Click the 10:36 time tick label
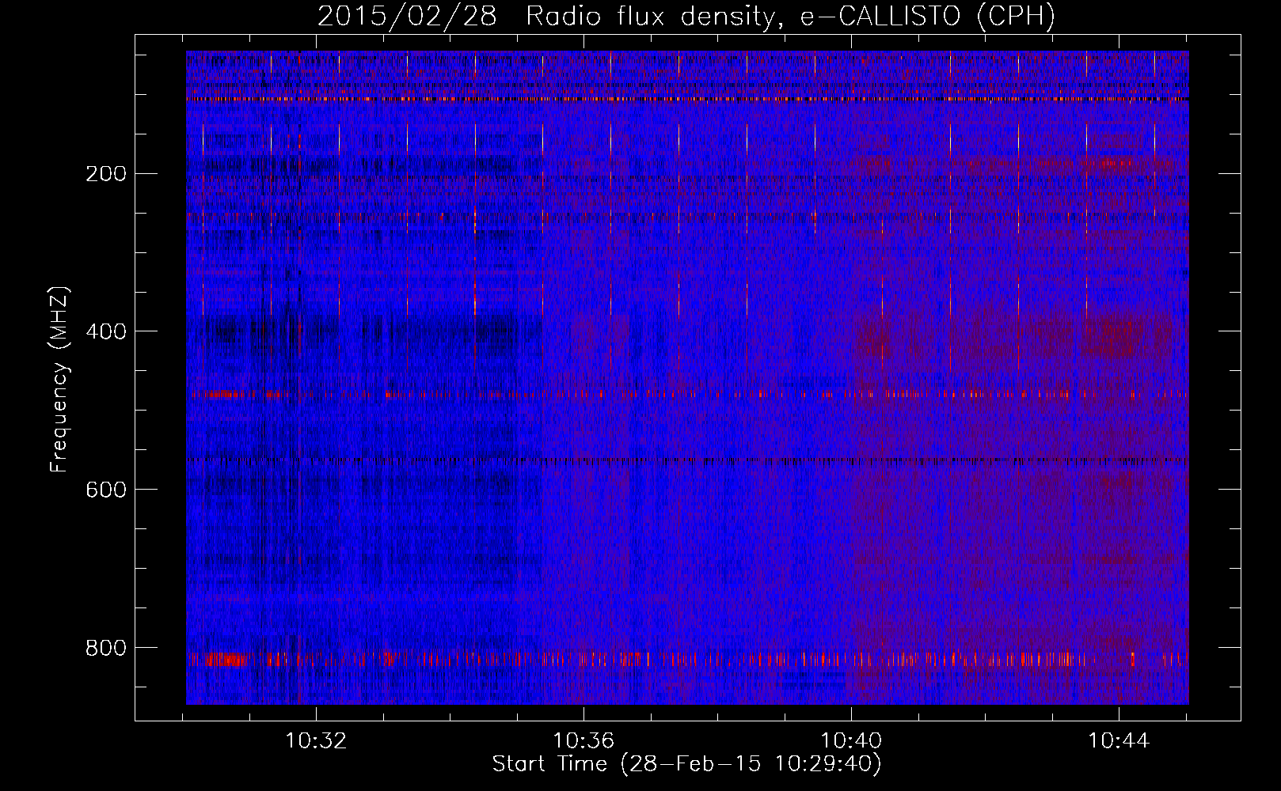 583,741
